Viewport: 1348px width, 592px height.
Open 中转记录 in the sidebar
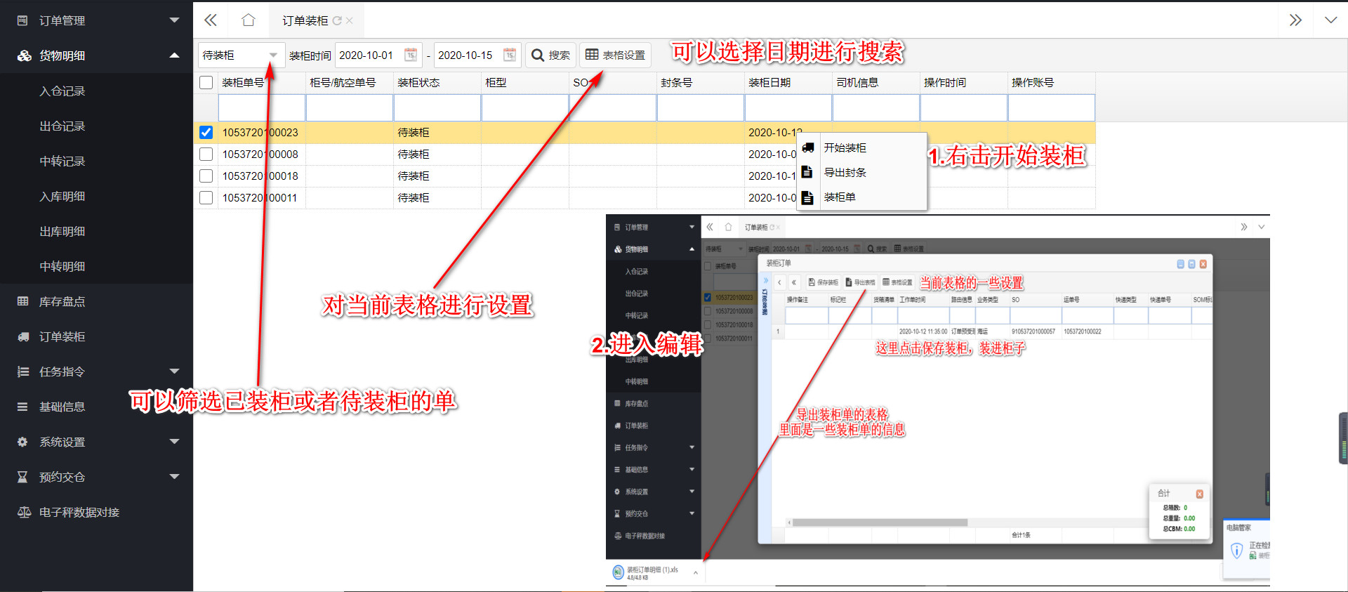[62, 161]
